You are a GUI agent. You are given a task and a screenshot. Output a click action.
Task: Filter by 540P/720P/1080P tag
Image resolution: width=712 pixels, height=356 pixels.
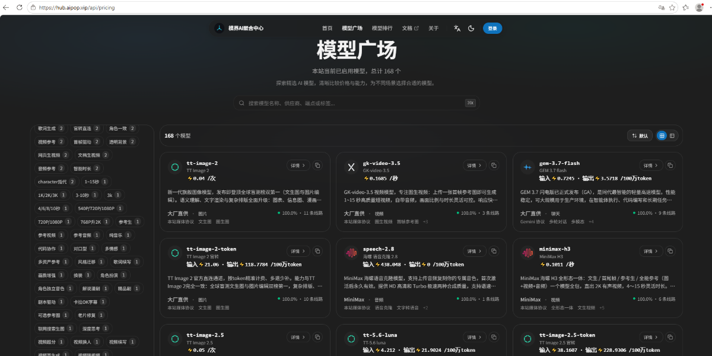pos(100,208)
